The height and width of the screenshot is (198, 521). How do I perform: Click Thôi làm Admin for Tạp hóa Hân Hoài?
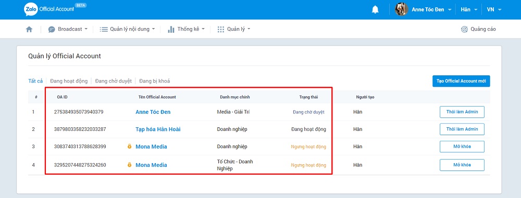(462, 129)
